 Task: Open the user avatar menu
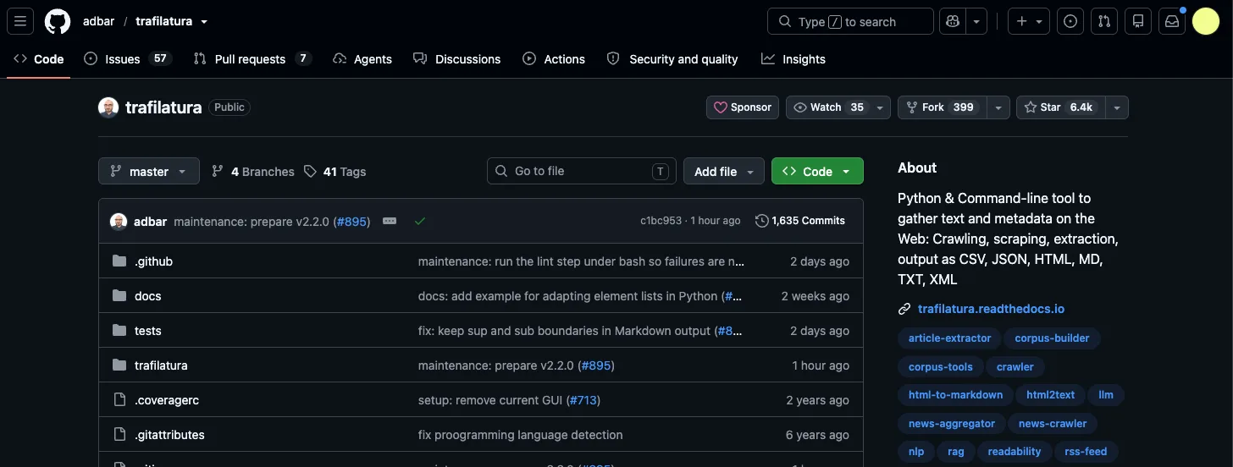(x=1206, y=21)
